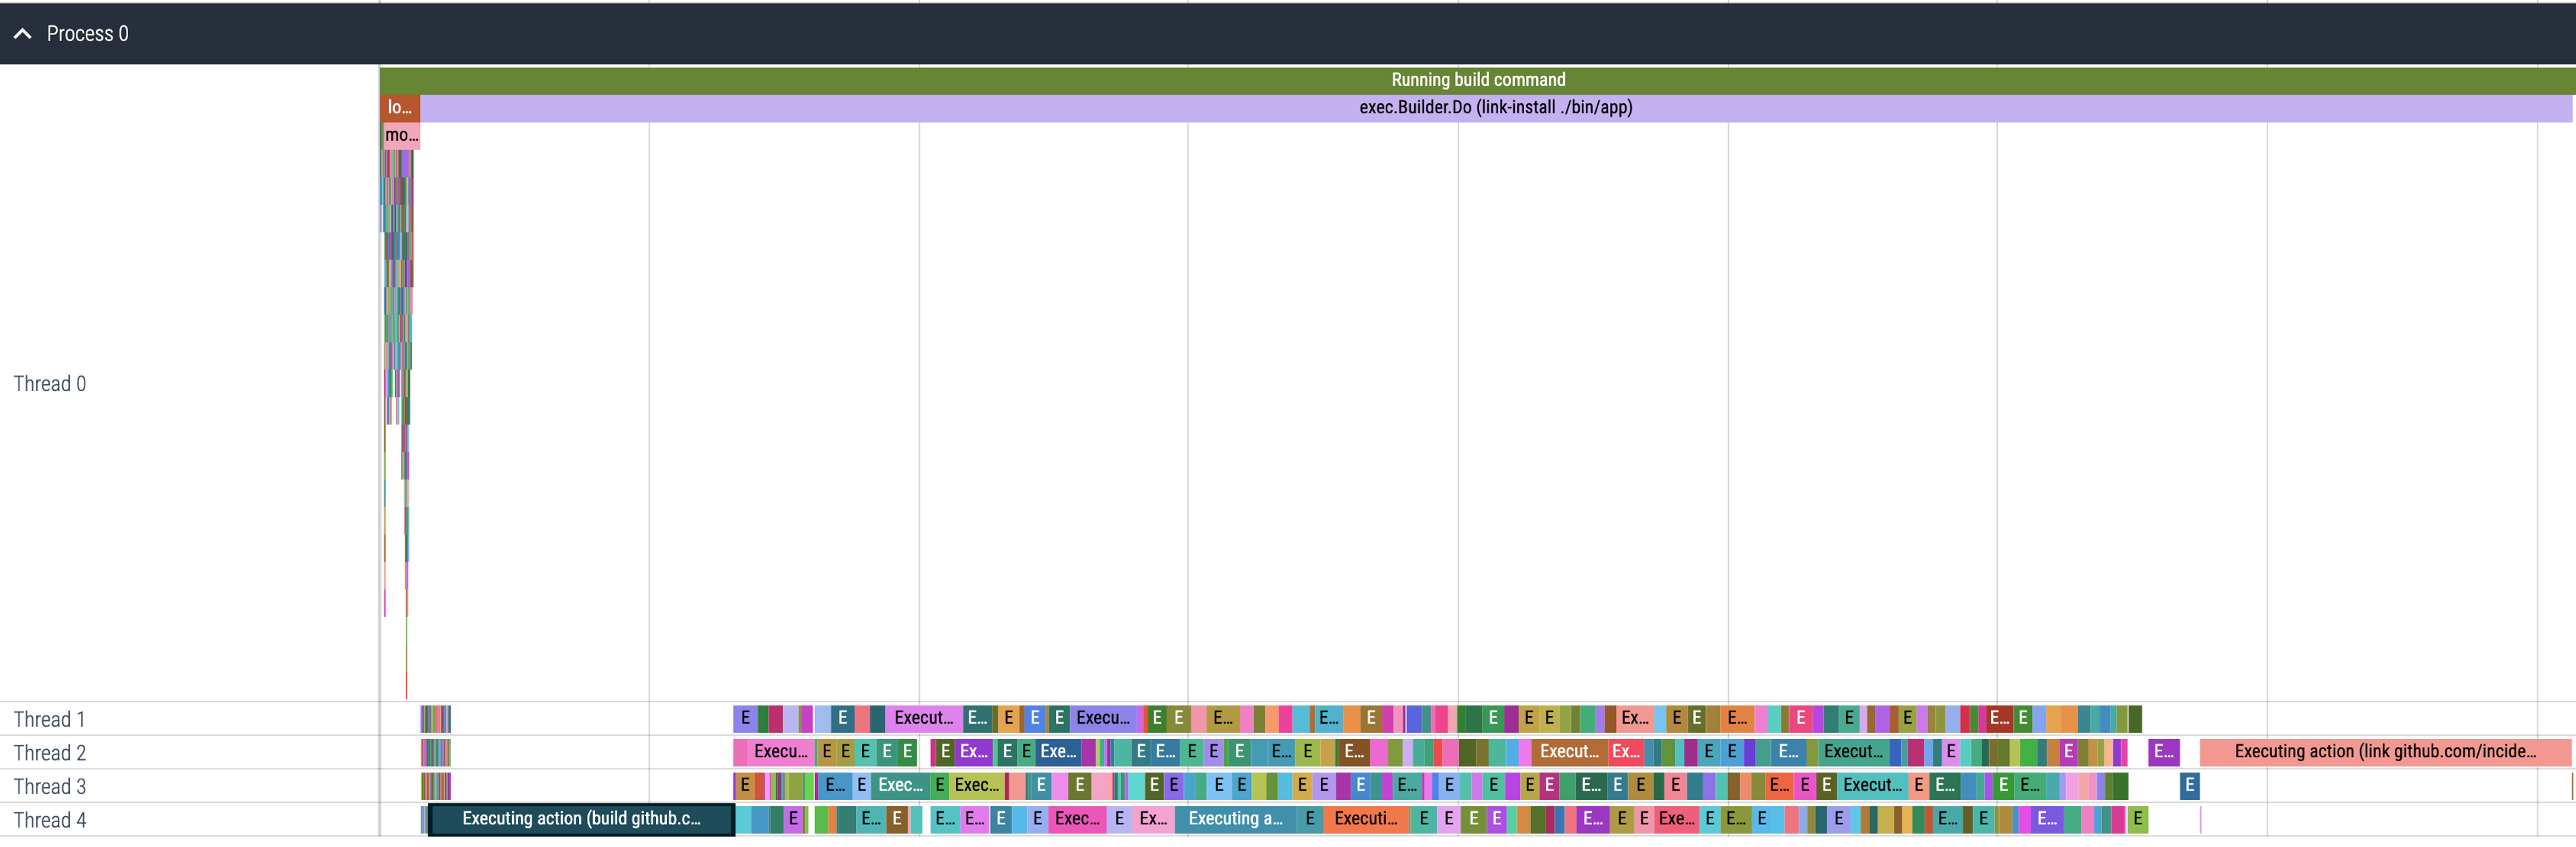Screen dimensions: 2576x847
Task: Select the exec.Builder.Do link-install slice
Action: 1495,108
